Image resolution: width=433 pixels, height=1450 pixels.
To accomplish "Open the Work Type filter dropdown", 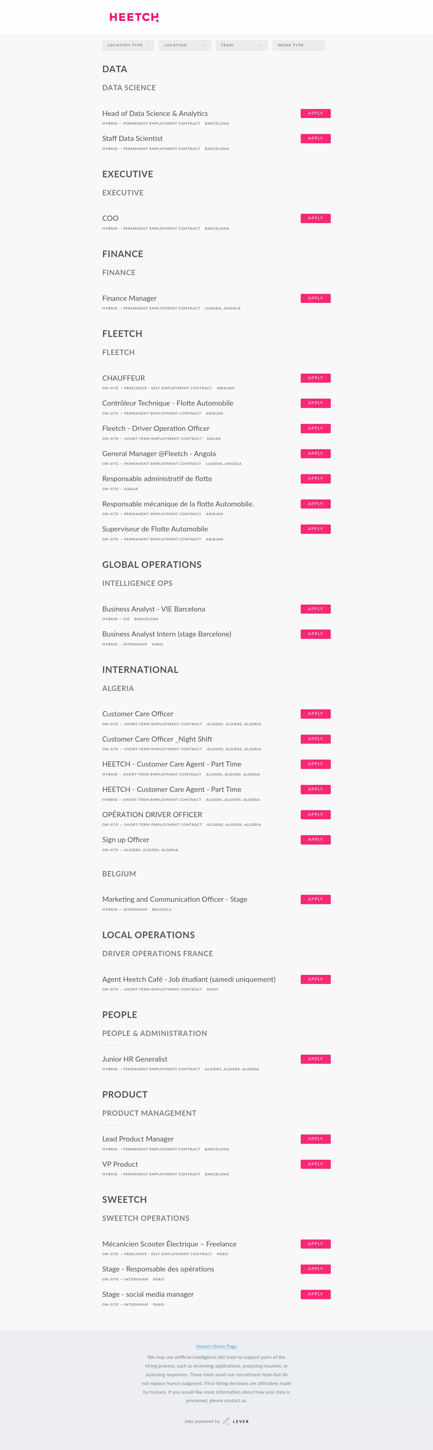I will [299, 45].
